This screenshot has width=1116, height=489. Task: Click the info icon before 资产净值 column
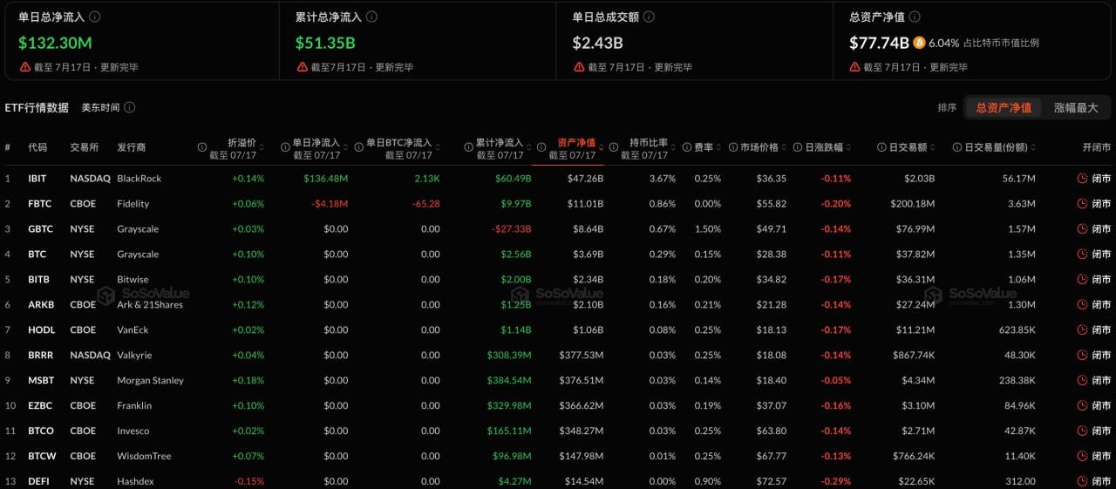541,147
